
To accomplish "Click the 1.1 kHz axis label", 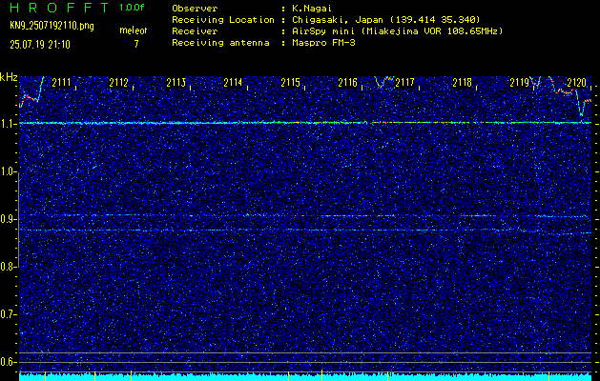I will pos(7,124).
